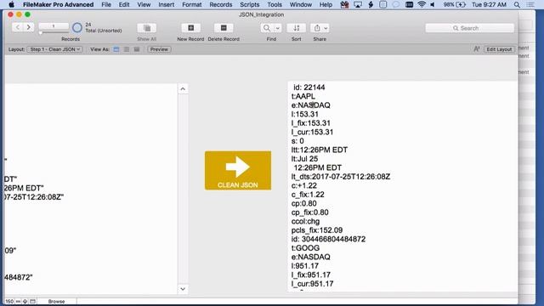Click the found set pie circle icon
Screen dimensions: 544x306
77,27
